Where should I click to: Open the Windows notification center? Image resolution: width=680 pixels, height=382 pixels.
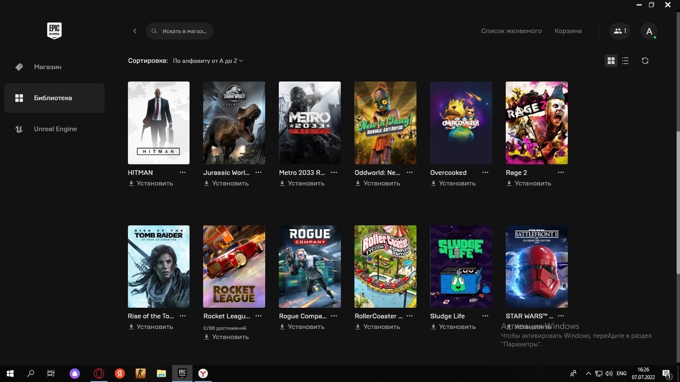[666, 374]
